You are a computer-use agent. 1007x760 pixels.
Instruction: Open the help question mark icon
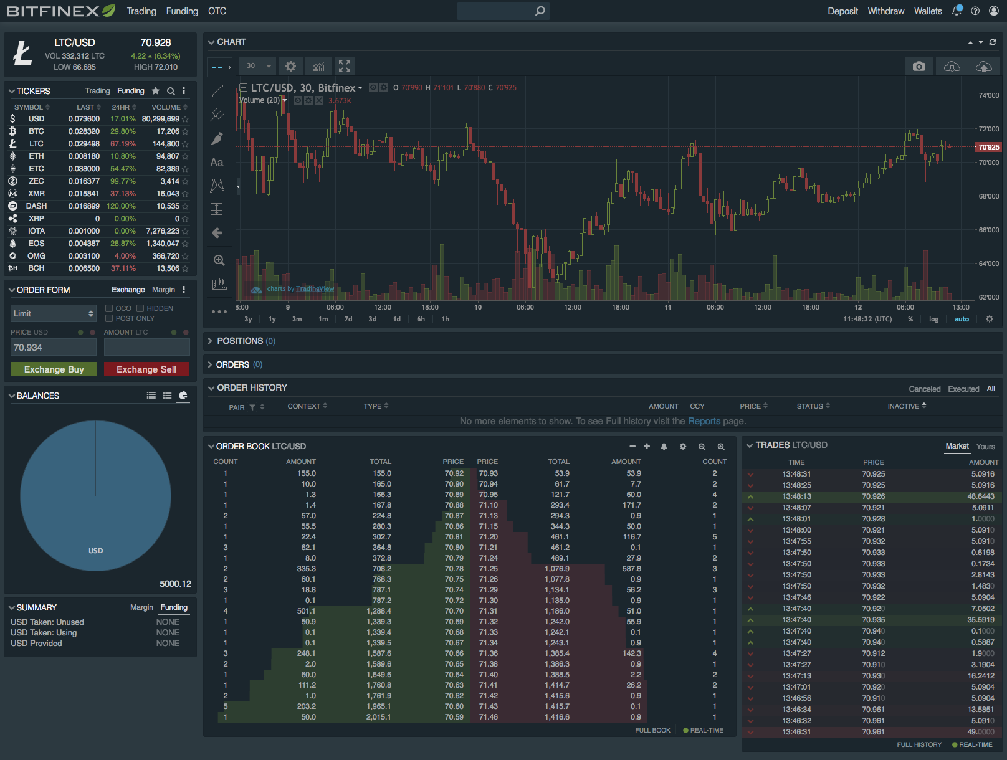click(975, 11)
